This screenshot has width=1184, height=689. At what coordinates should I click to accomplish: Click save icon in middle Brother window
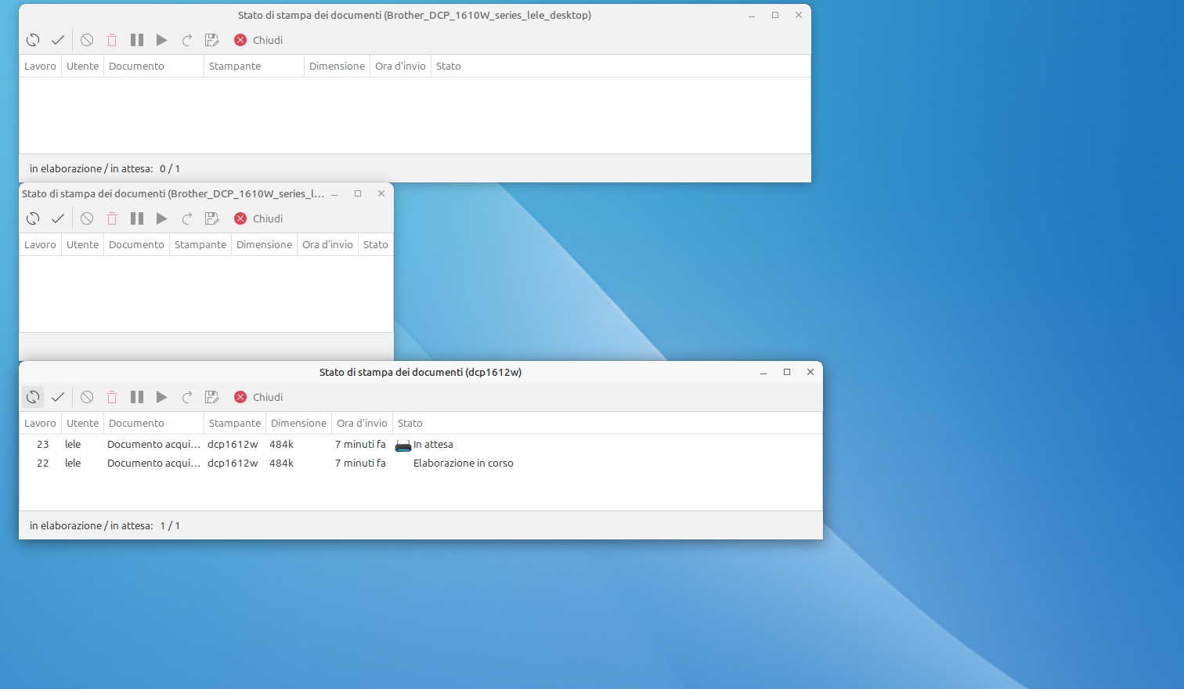coord(212,218)
